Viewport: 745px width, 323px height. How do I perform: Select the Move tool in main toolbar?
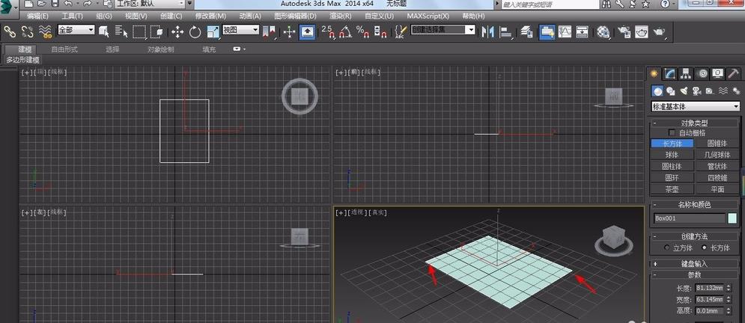(177, 31)
